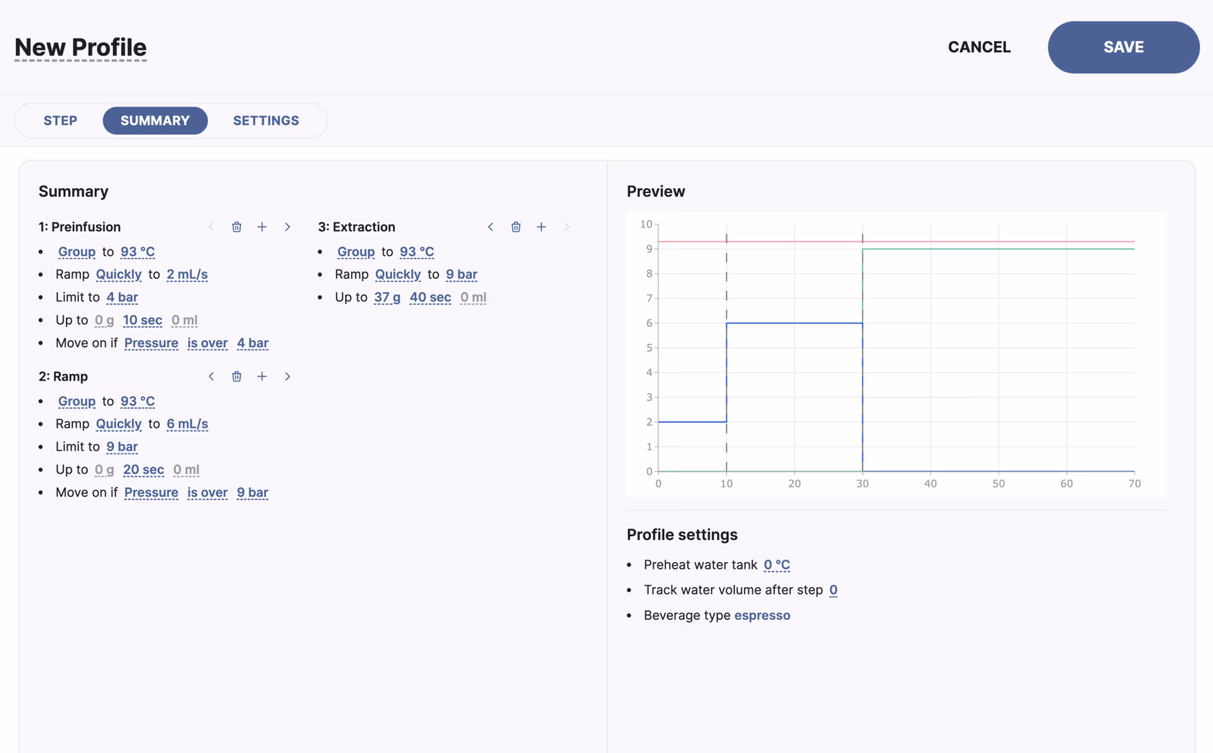Open the SETTINGS tab

[x=266, y=121]
